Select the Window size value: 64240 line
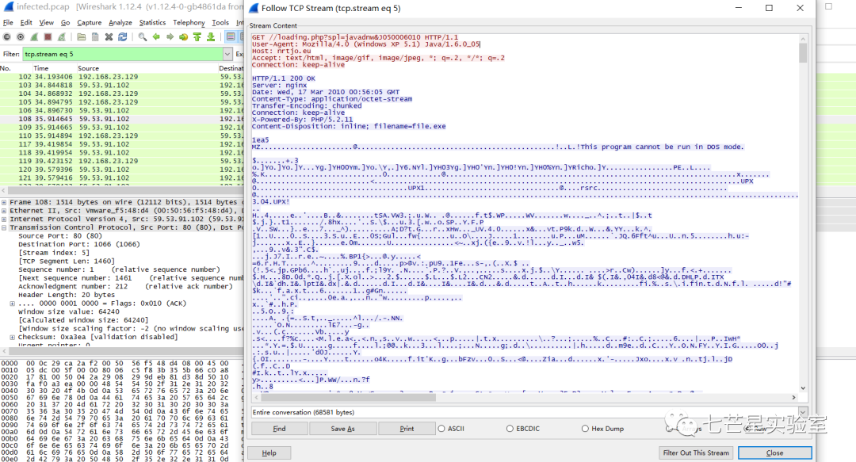Screen dimensions: 856x462 [x=69, y=311]
